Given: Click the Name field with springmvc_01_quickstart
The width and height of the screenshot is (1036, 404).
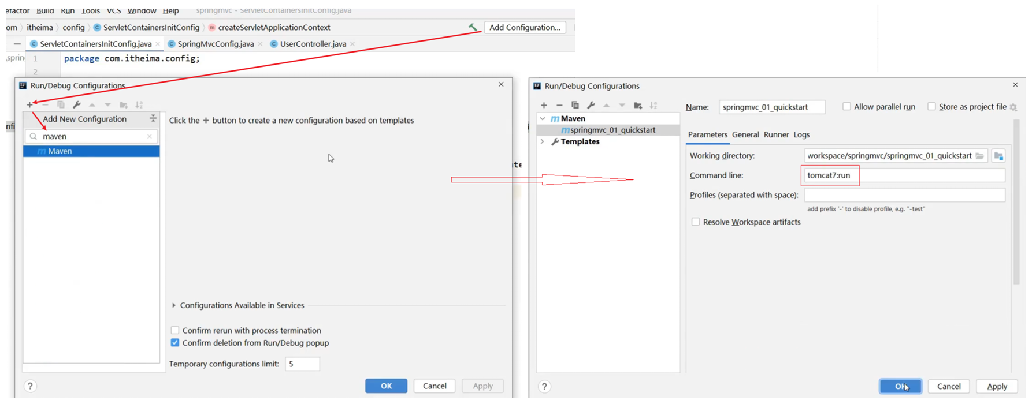Looking at the screenshot, I should [x=772, y=107].
